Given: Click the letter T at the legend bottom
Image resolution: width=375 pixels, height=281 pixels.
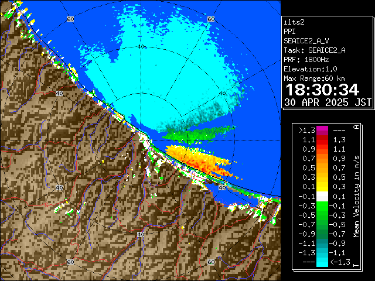Looking at the screenshot, I should click(x=356, y=265).
